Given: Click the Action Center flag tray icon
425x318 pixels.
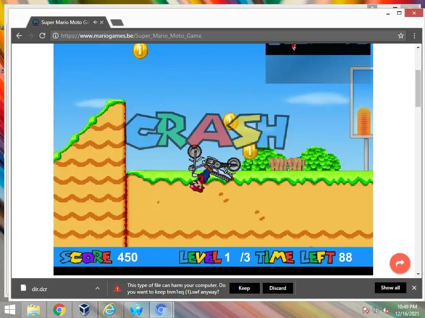Looking at the screenshot, I should [x=366, y=310].
